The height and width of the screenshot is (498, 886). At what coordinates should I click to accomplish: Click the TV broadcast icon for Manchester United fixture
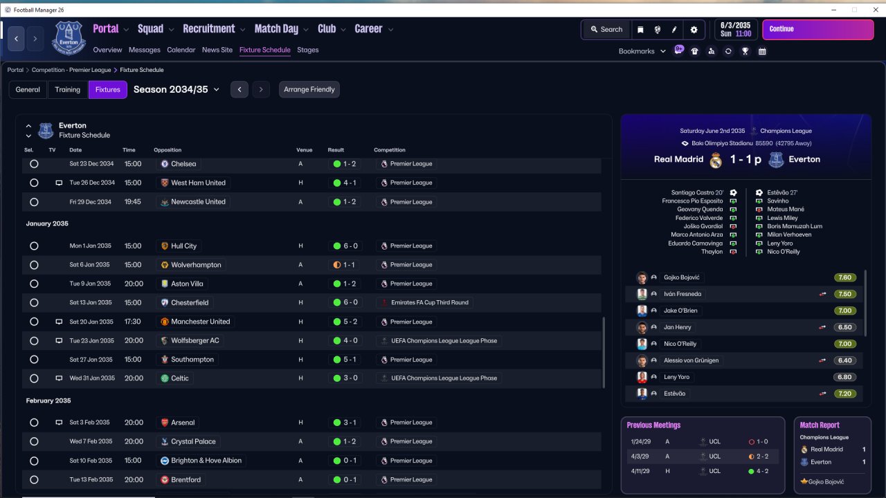coord(59,322)
